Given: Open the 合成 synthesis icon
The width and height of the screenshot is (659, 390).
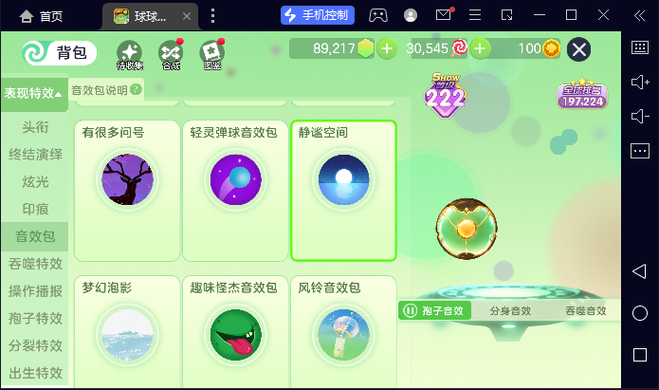Looking at the screenshot, I should 171,55.
